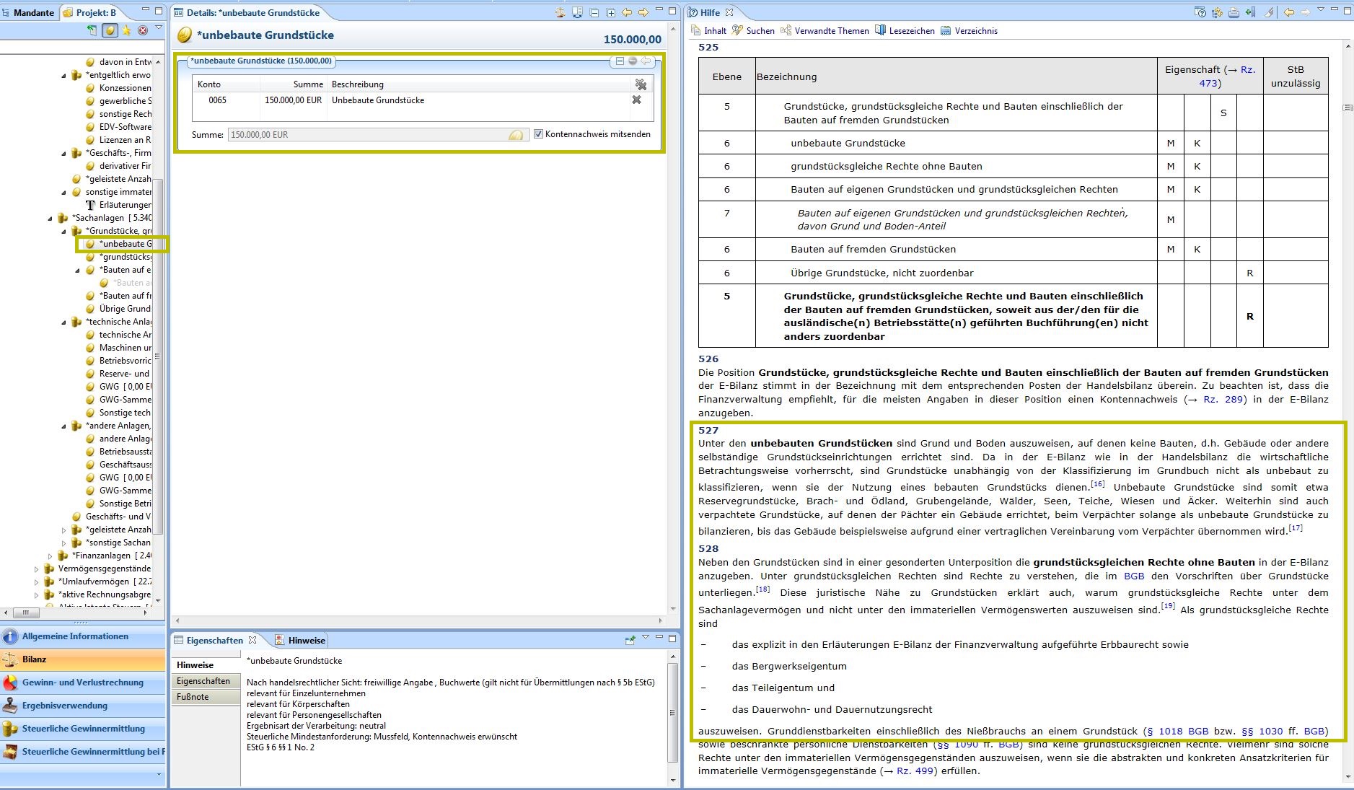Click the scales icon in Details toolbar

(x=560, y=12)
